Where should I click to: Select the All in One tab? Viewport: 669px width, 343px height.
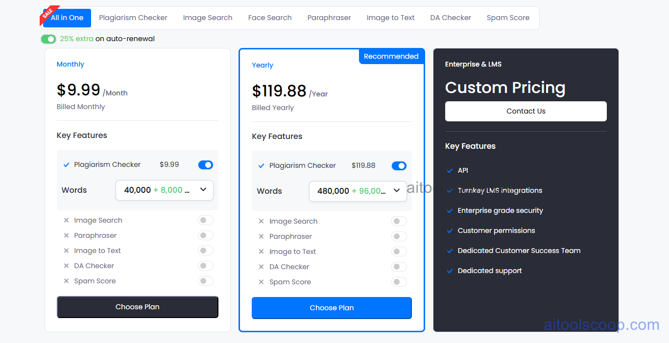[67, 18]
